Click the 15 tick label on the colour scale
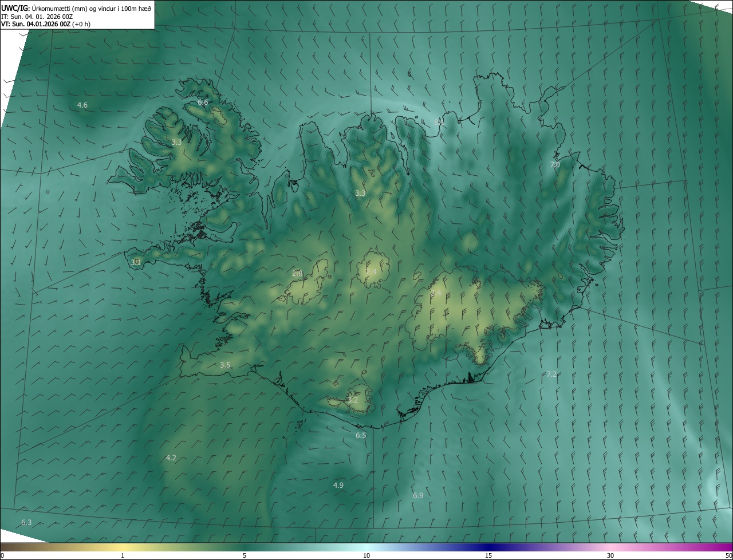The image size is (733, 560). pyautogui.click(x=488, y=556)
